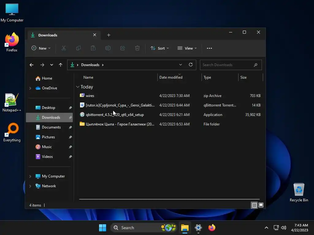Open the Sort dropdown menu

click(x=159, y=48)
